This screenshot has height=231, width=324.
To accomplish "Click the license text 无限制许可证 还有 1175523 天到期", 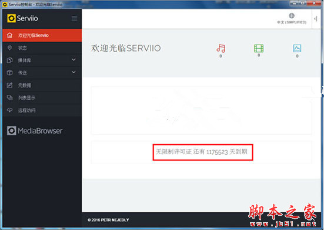I will pyautogui.click(x=202, y=152).
